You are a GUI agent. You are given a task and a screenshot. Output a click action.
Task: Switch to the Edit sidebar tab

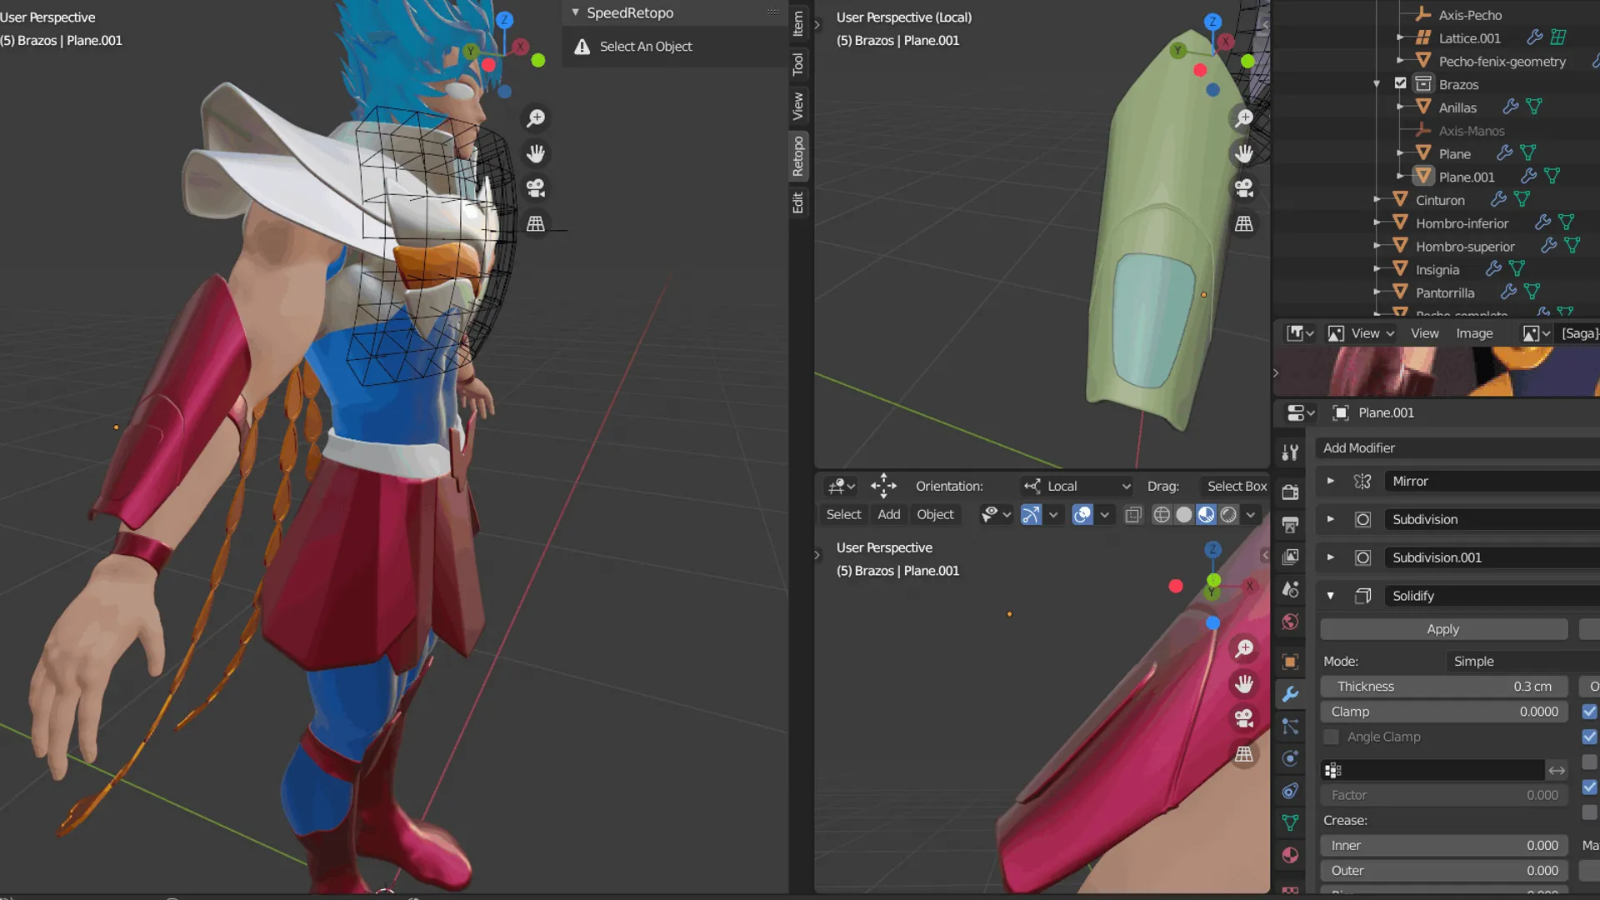(798, 202)
